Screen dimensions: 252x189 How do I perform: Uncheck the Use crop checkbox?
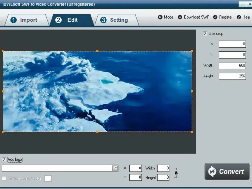coord(205,34)
